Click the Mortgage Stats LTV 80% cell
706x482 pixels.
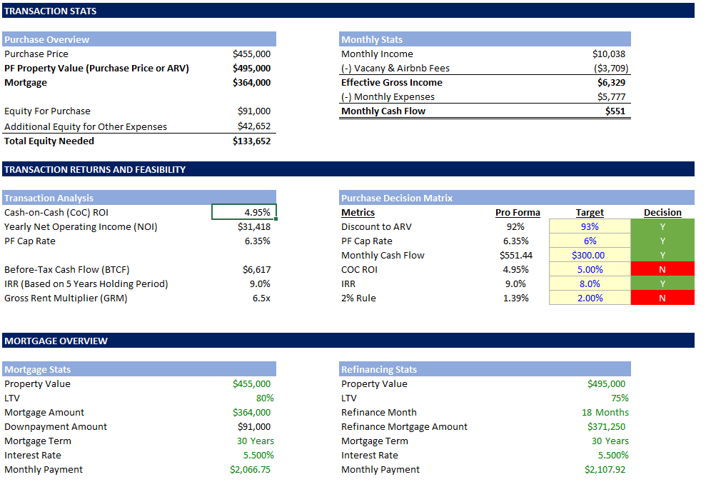[x=265, y=398]
